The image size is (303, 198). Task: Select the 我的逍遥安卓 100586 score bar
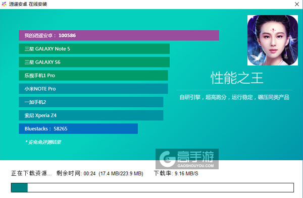click(x=119, y=35)
